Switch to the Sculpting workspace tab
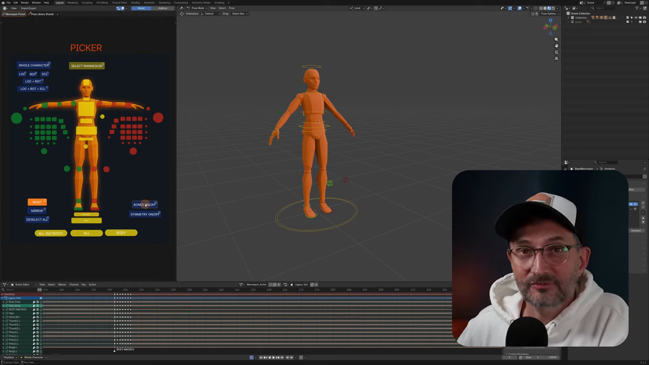Viewport: 649px width, 365px height. pos(87,3)
